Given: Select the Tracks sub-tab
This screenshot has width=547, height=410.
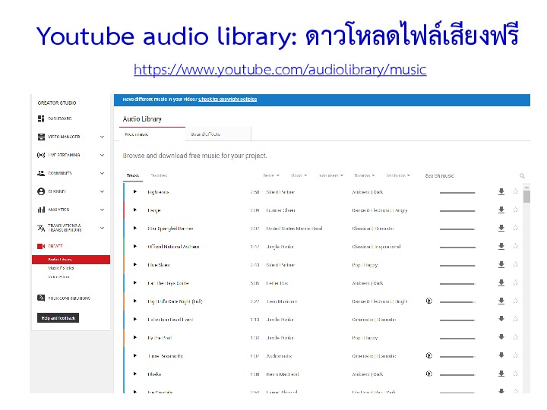Looking at the screenshot, I should pyautogui.click(x=133, y=175).
